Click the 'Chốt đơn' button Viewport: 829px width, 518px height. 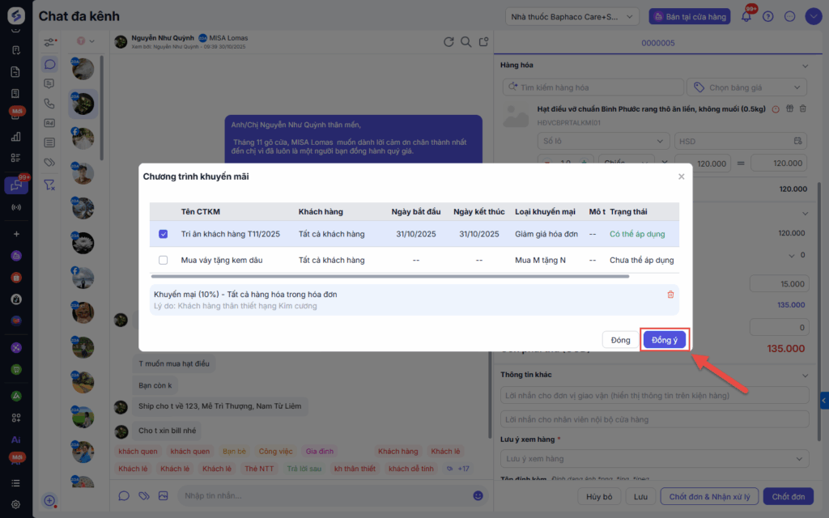[789, 497]
